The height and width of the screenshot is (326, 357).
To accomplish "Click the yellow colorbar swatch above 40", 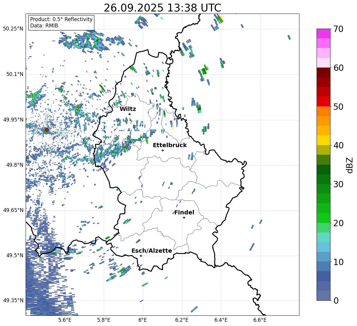I will click(323, 140).
